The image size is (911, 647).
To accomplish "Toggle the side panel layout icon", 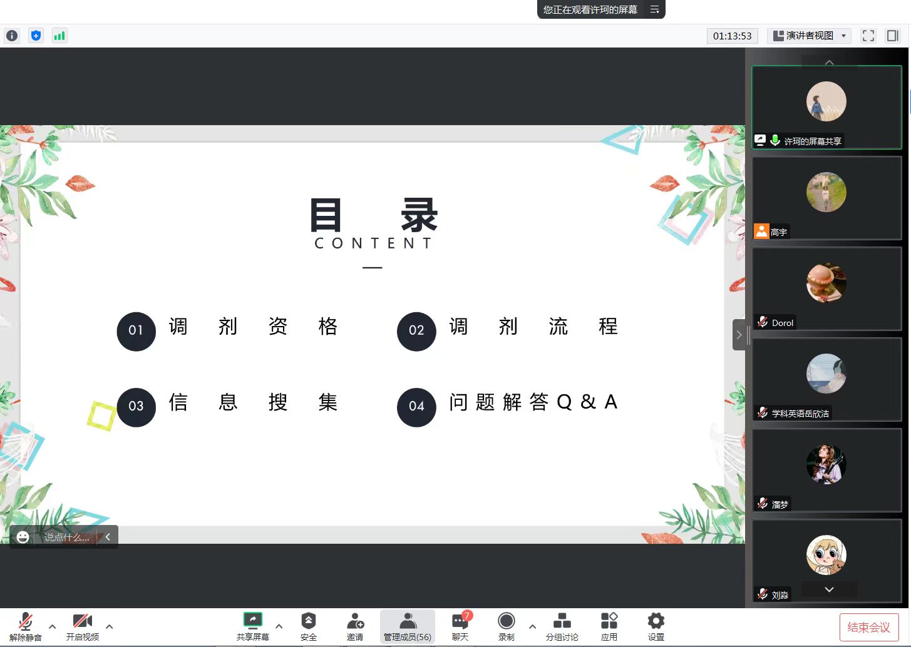I will (892, 36).
